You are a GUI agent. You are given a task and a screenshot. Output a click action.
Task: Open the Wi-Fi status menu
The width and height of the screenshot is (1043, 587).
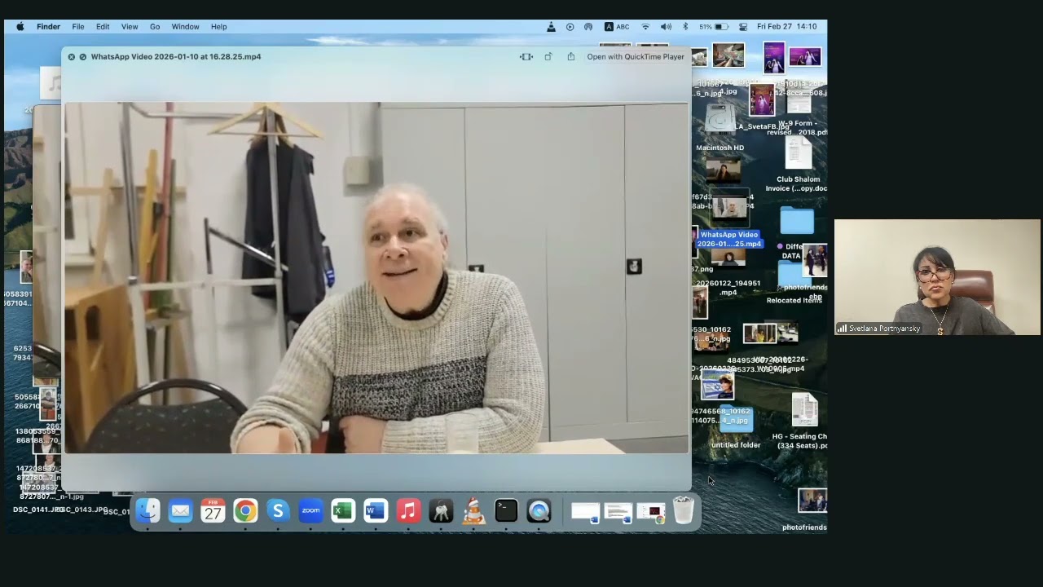[x=646, y=26]
